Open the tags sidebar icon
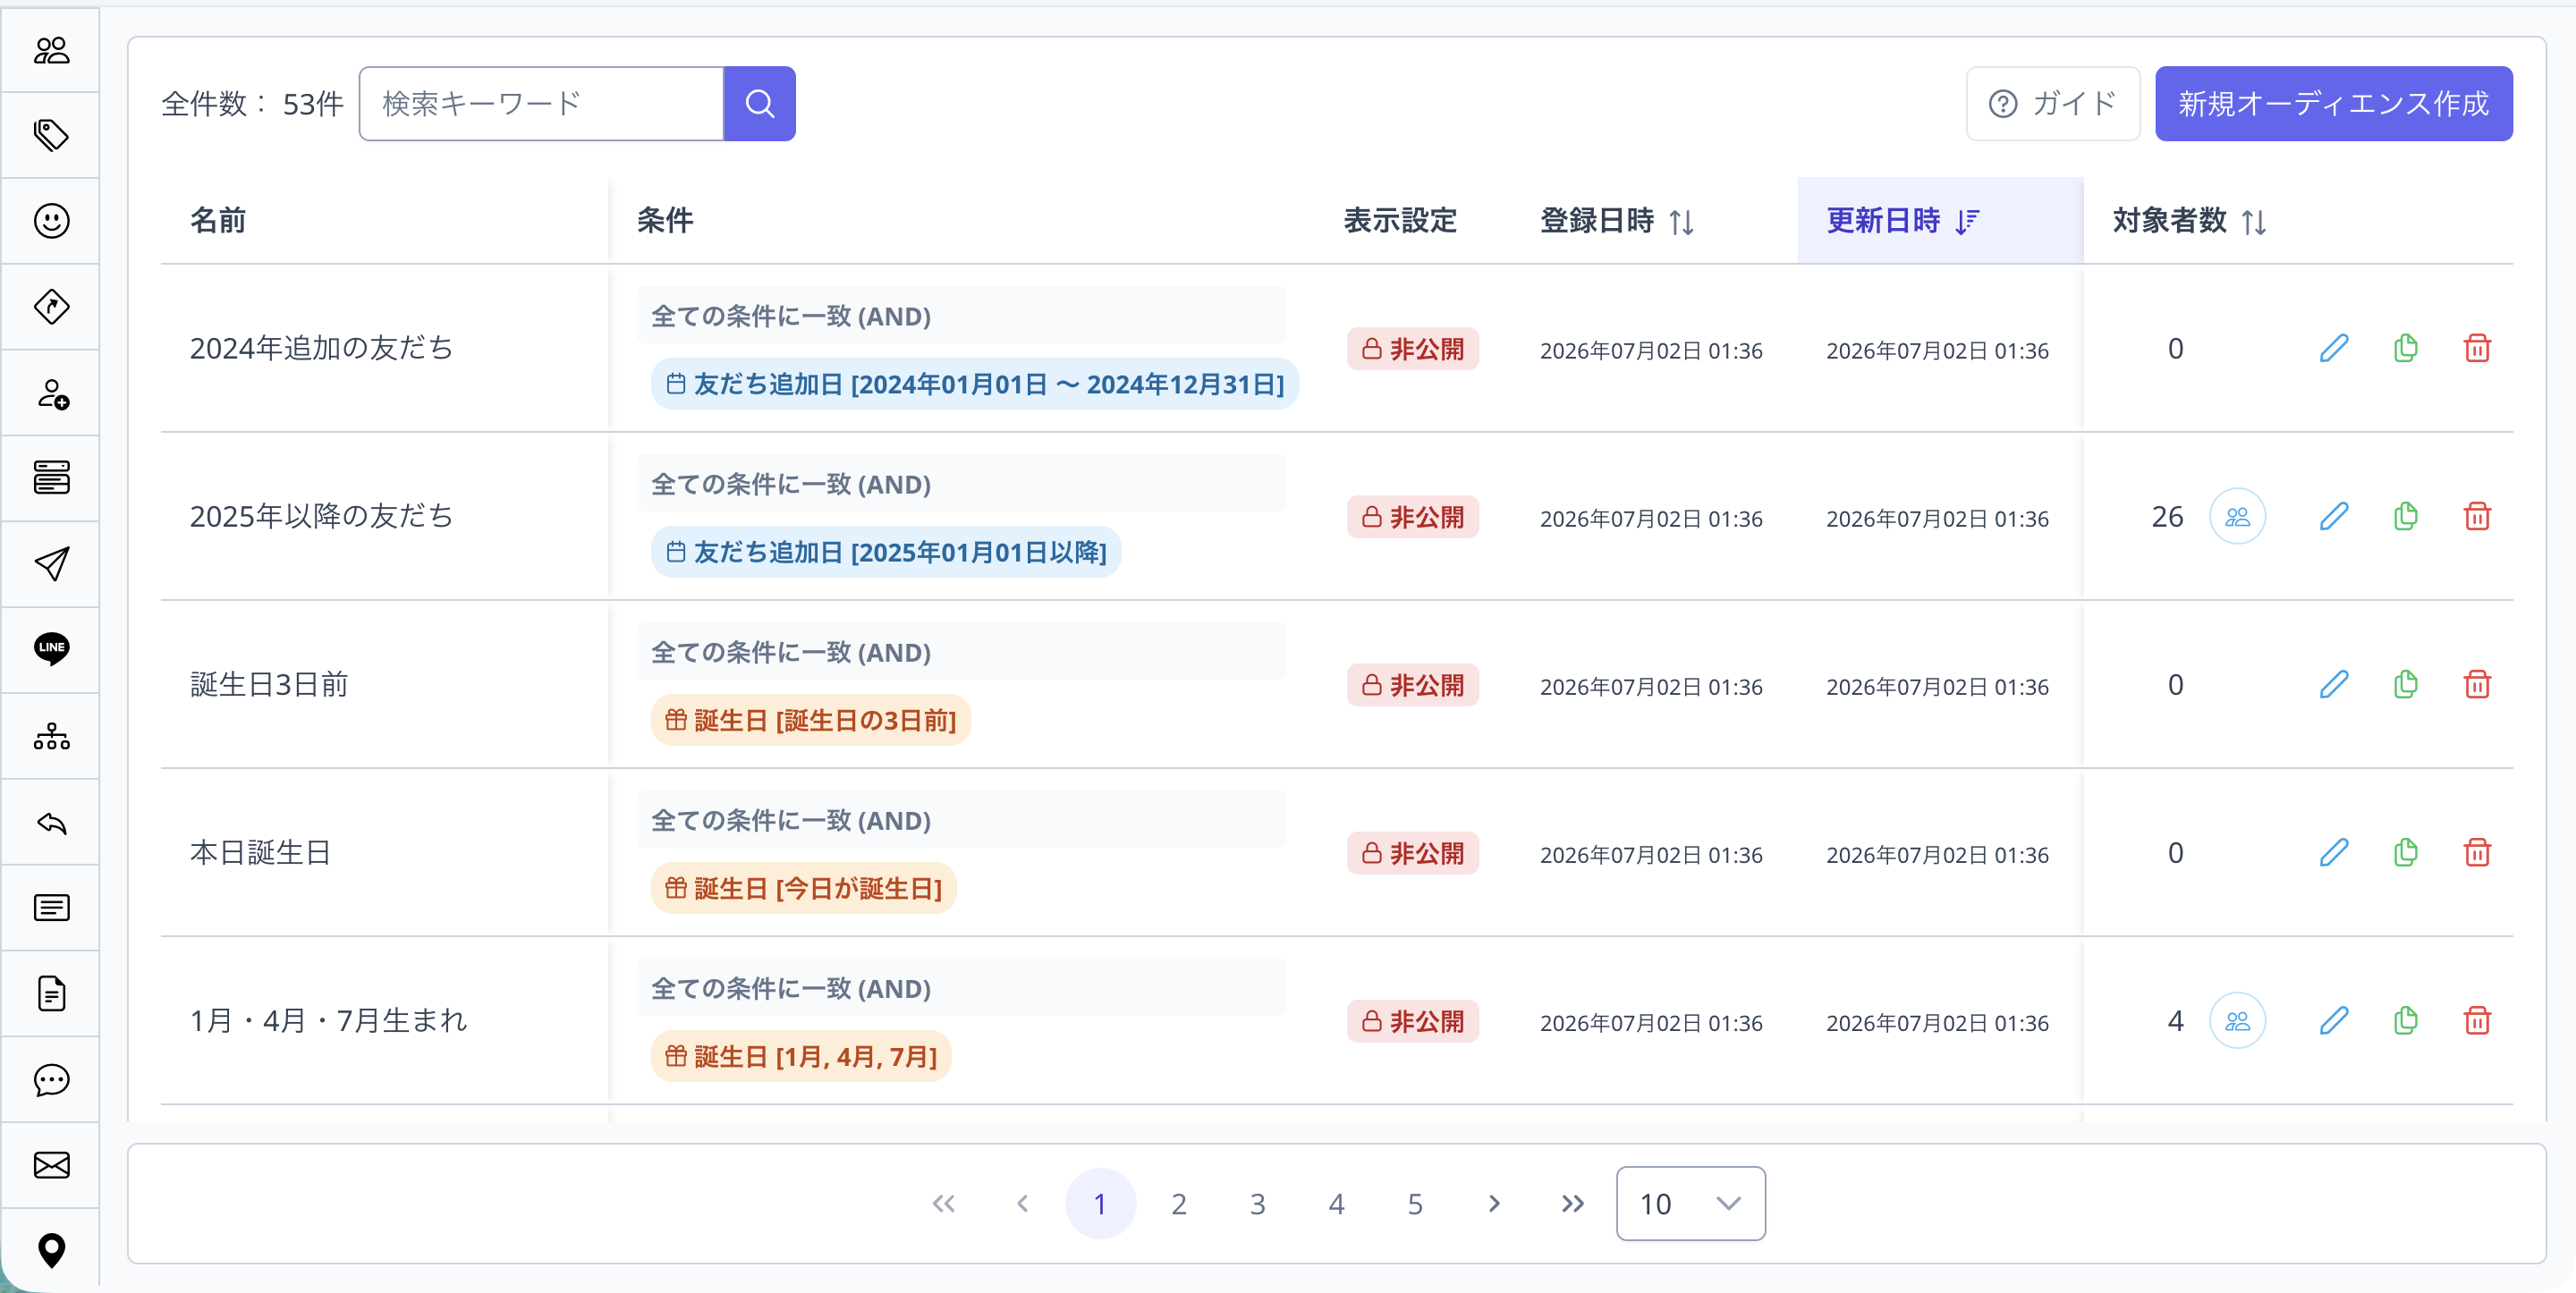 coord(51,135)
